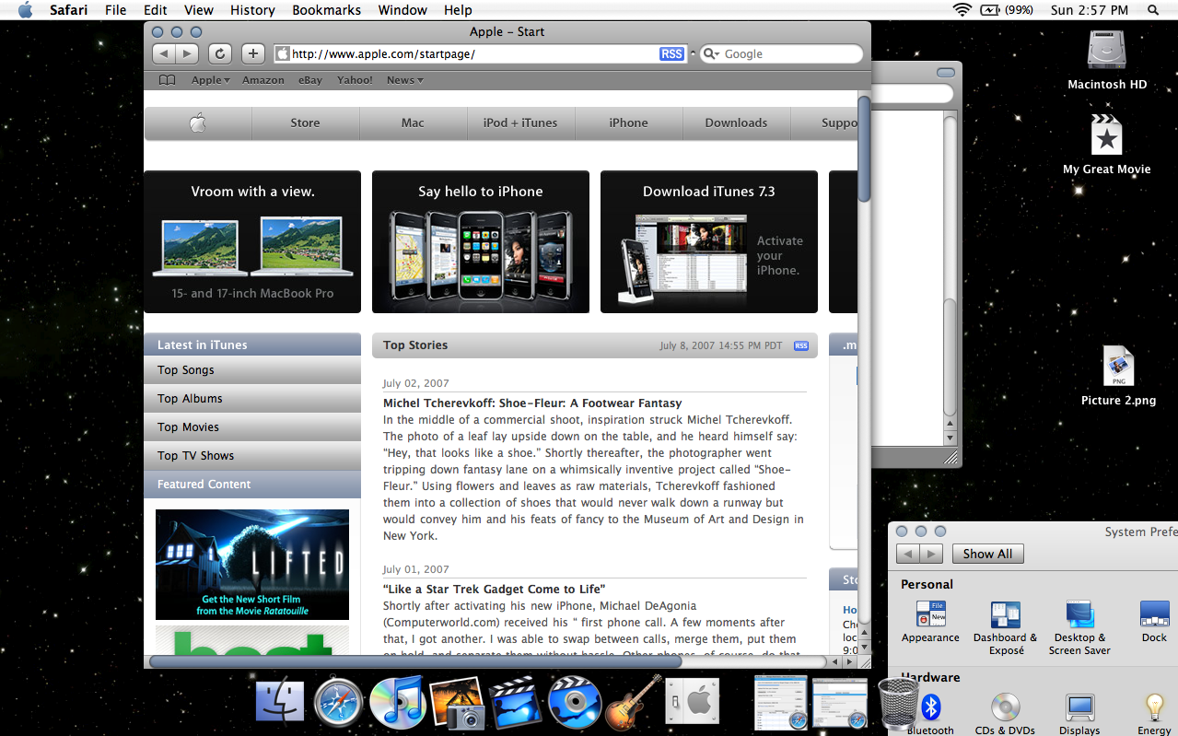Open Trash in the Dock
The image size is (1178, 736).
[x=898, y=703]
